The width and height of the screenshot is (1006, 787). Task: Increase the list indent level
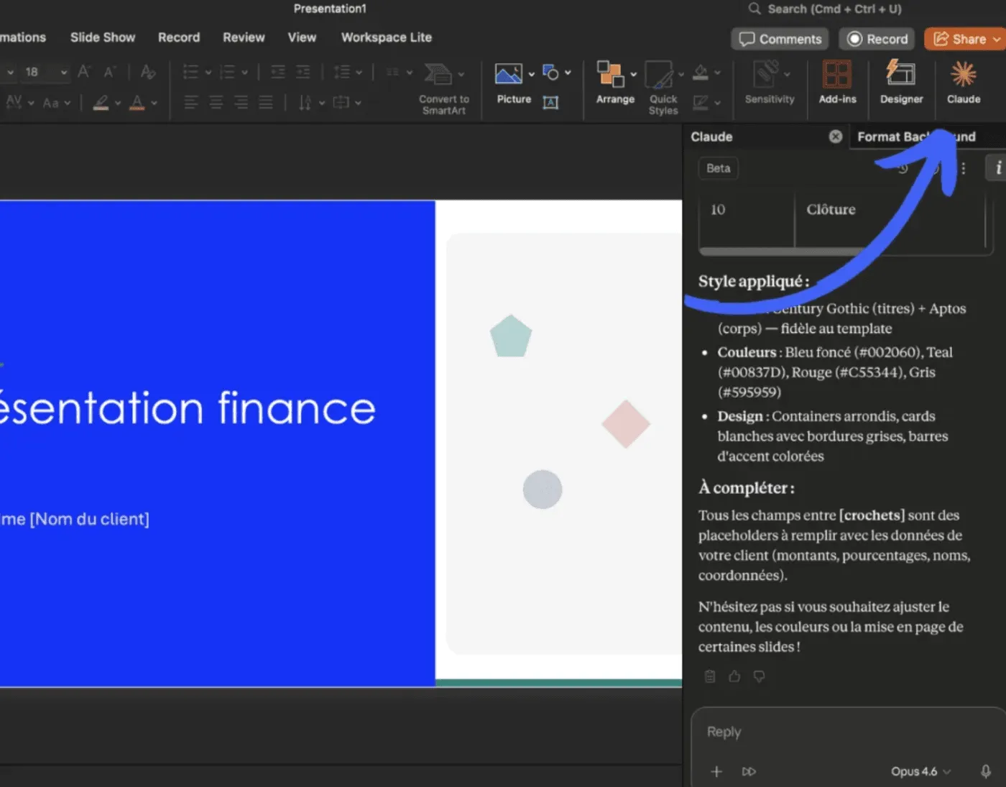(x=303, y=72)
